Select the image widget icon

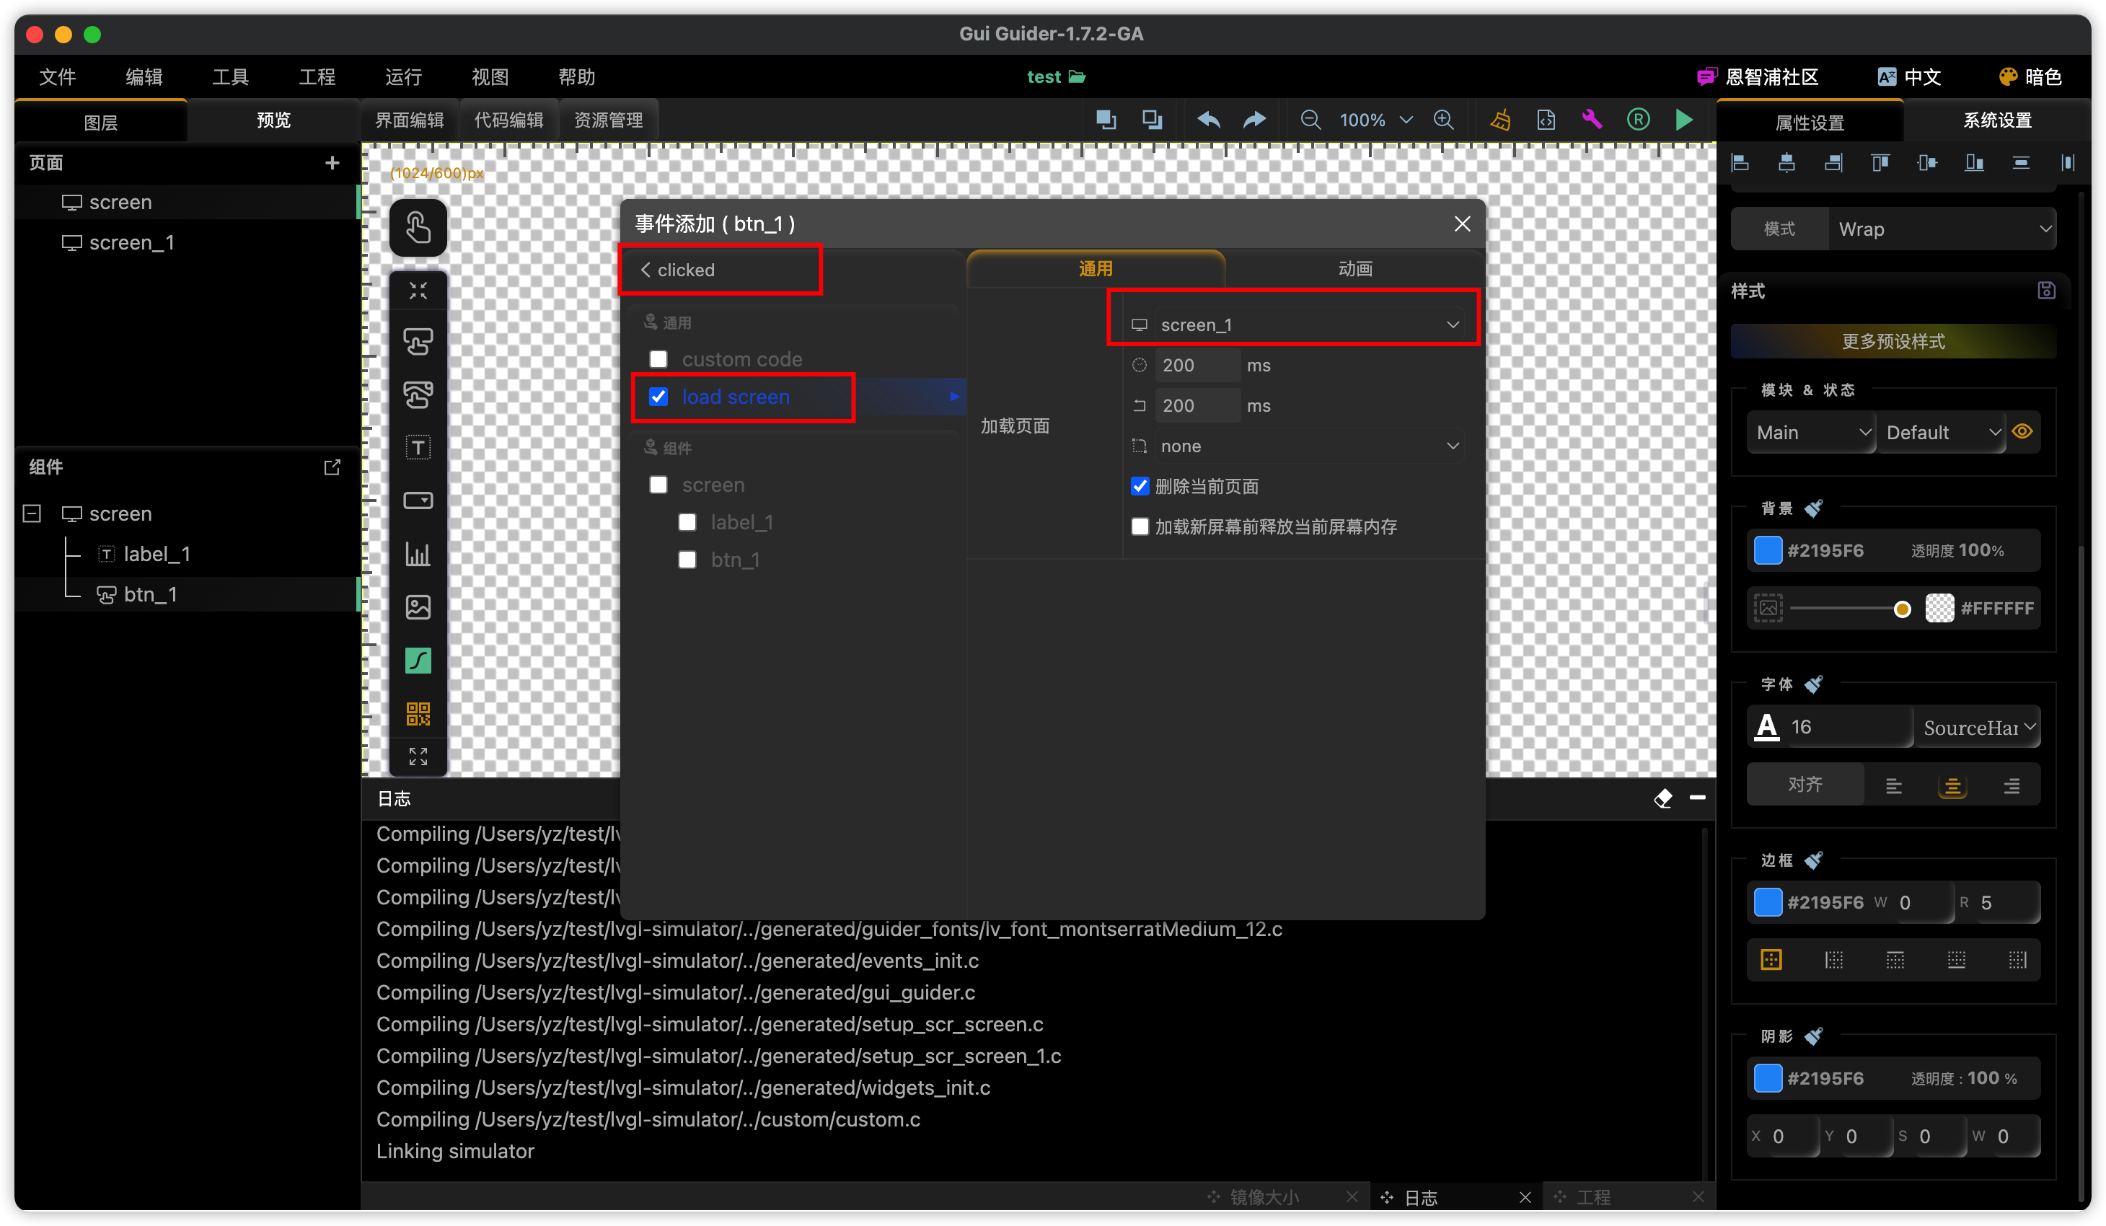coord(418,607)
